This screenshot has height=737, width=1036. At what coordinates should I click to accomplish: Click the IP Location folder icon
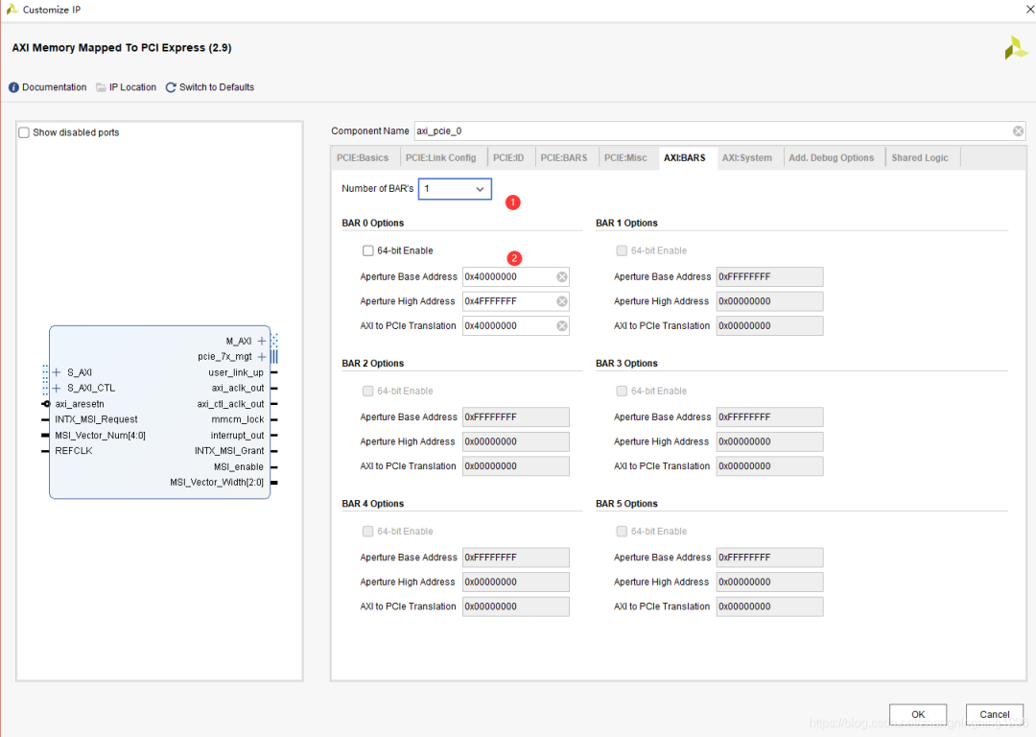[101, 87]
